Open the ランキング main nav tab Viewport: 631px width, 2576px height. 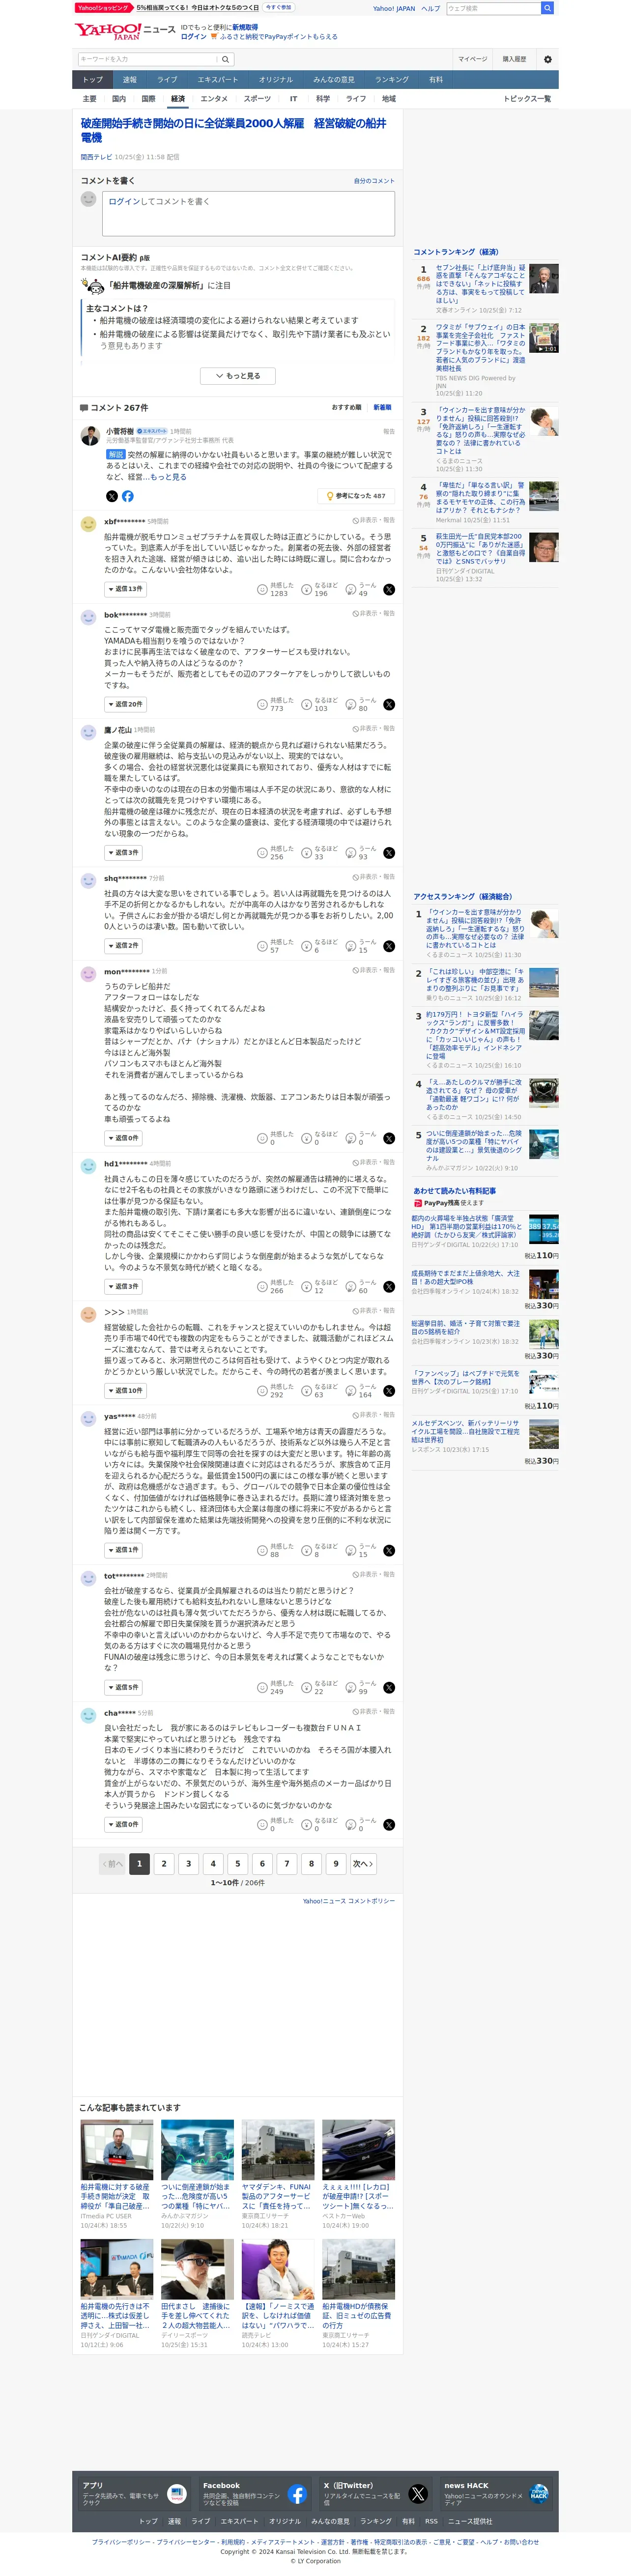tap(392, 80)
